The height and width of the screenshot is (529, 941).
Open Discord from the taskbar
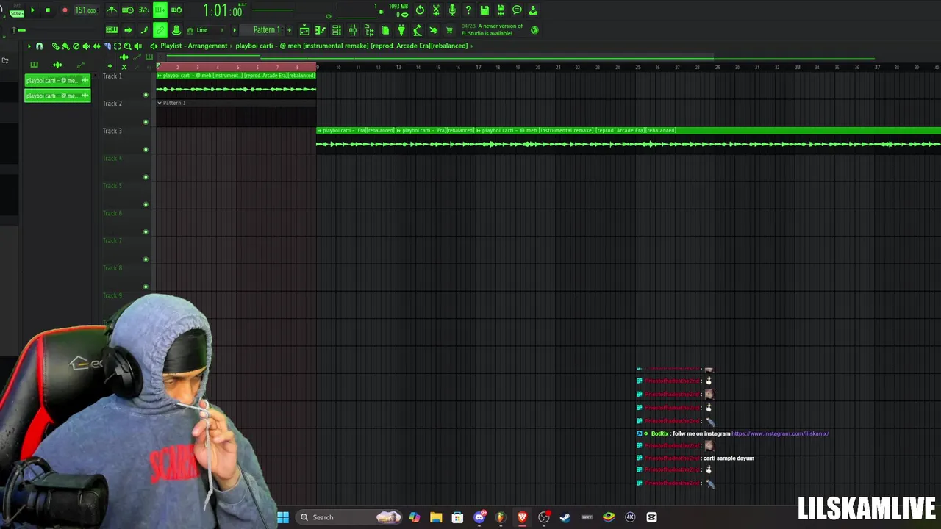(x=479, y=517)
